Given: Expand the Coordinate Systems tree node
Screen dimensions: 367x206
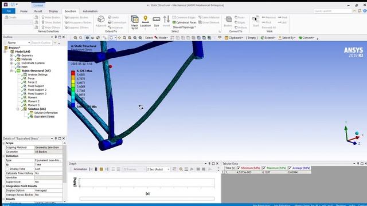Looking at the screenshot, I should (x=11, y=63).
